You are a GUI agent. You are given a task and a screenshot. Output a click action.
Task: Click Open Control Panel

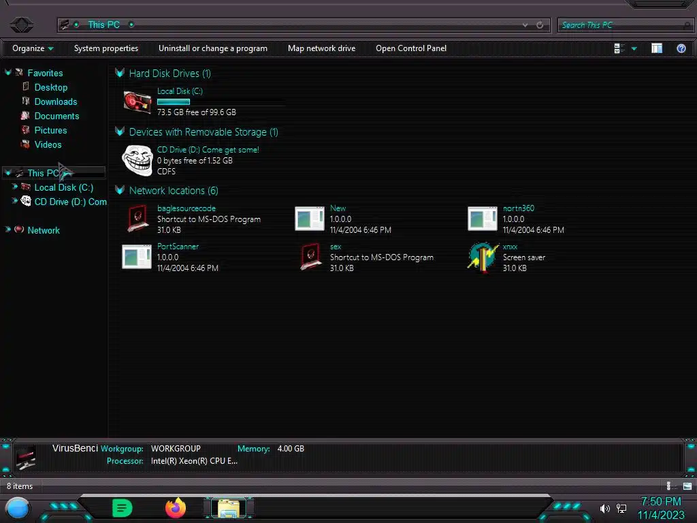tap(410, 48)
